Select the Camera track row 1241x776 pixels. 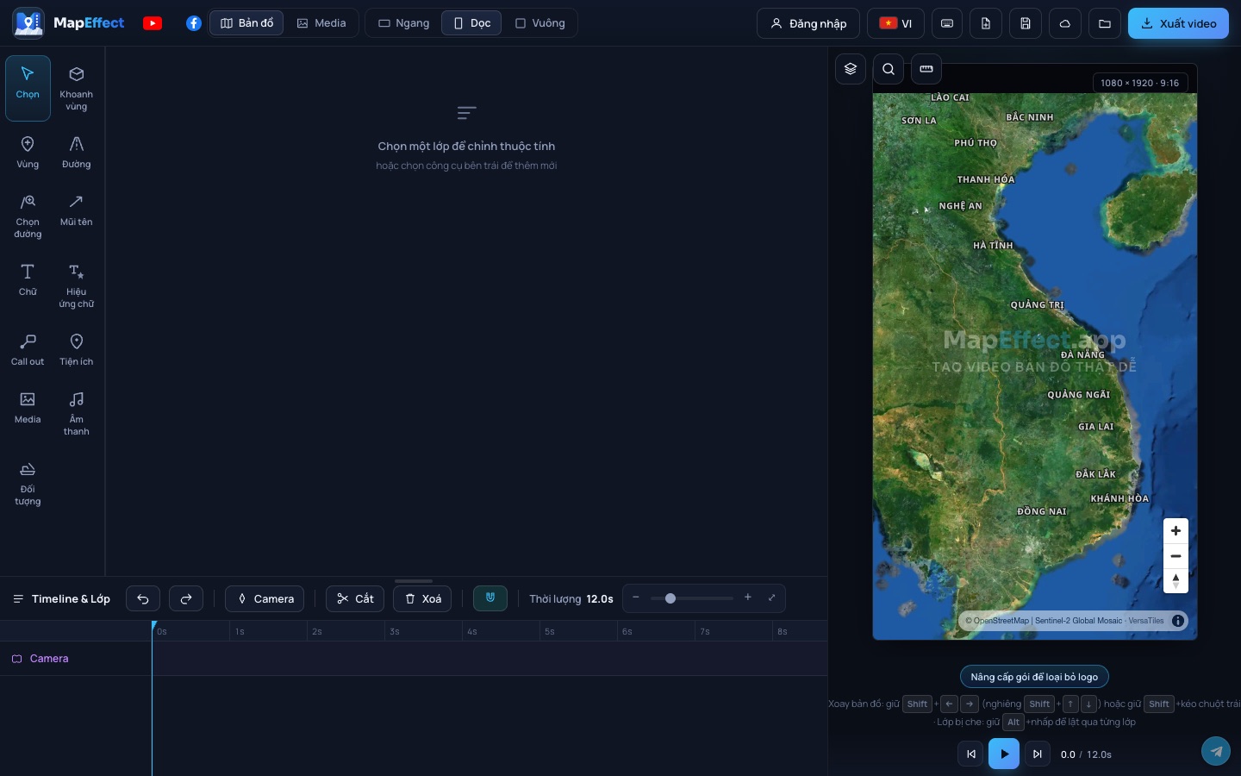coord(414,659)
